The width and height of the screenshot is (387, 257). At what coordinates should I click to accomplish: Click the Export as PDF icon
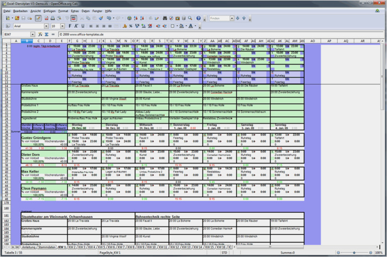coord(46,18)
